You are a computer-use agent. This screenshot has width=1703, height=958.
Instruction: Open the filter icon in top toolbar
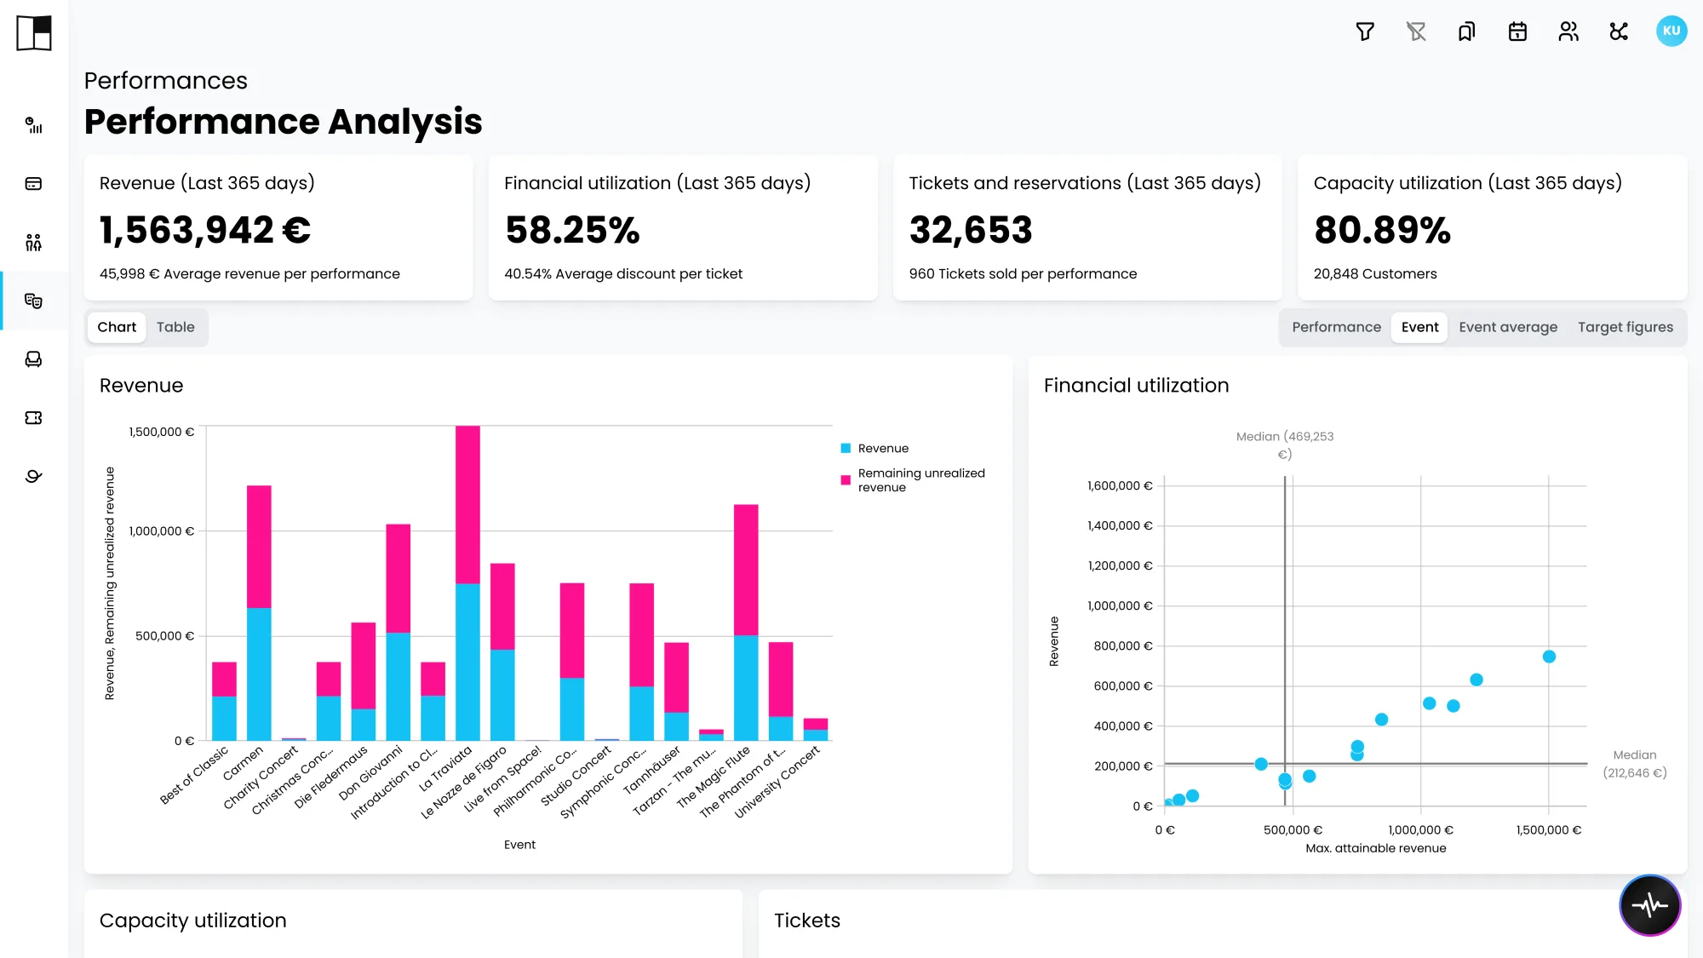click(1365, 32)
